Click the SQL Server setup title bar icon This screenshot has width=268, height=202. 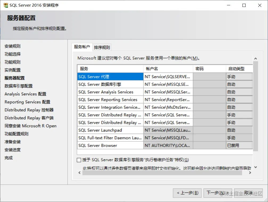(6, 5)
